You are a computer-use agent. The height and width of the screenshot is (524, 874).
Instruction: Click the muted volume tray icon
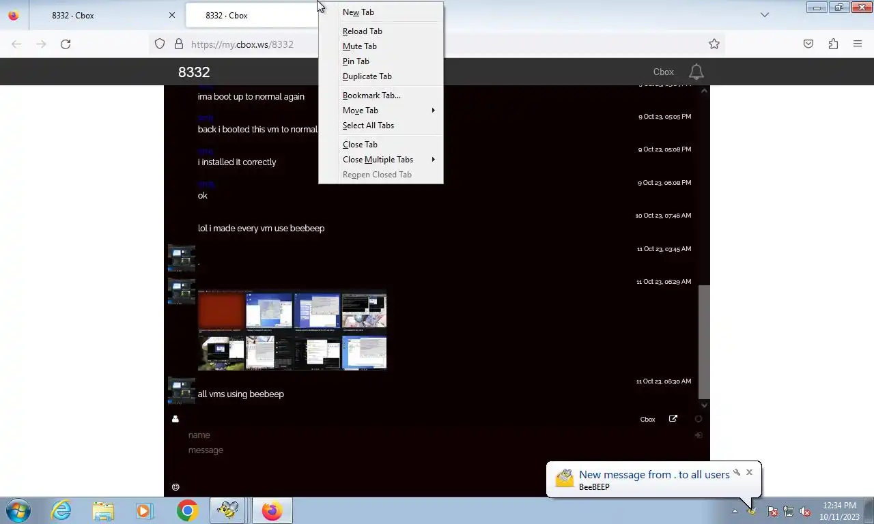tap(805, 511)
